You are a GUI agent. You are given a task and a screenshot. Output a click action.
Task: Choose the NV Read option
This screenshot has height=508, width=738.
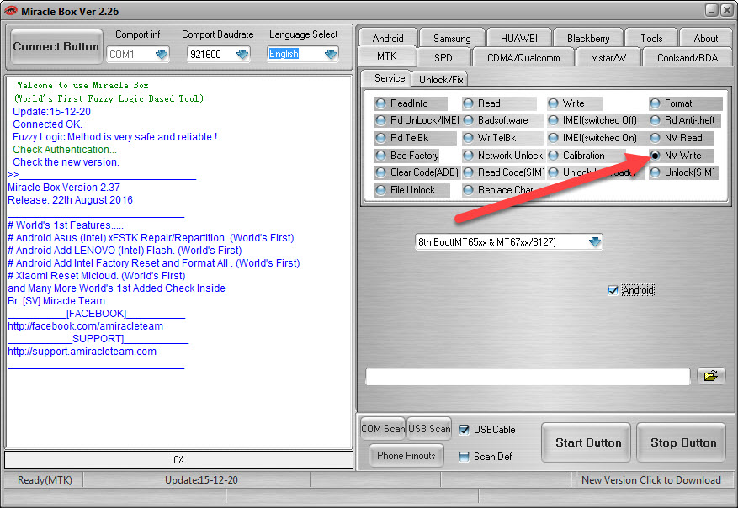681,138
